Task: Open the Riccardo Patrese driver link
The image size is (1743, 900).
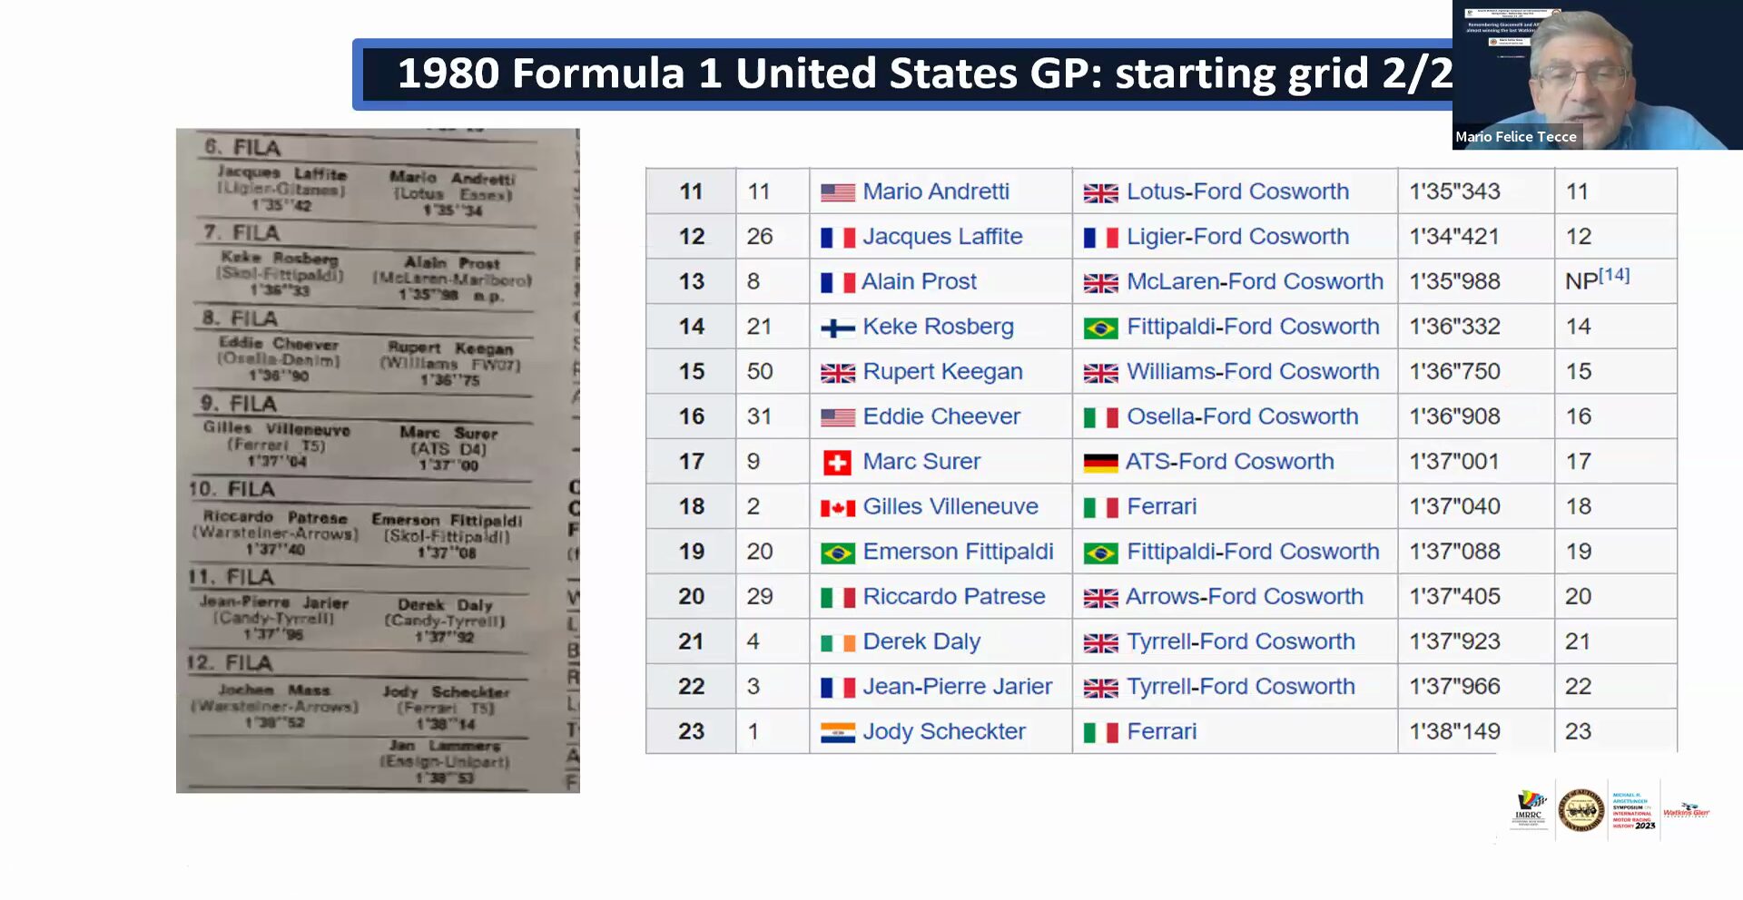Action: pyautogui.click(x=953, y=596)
